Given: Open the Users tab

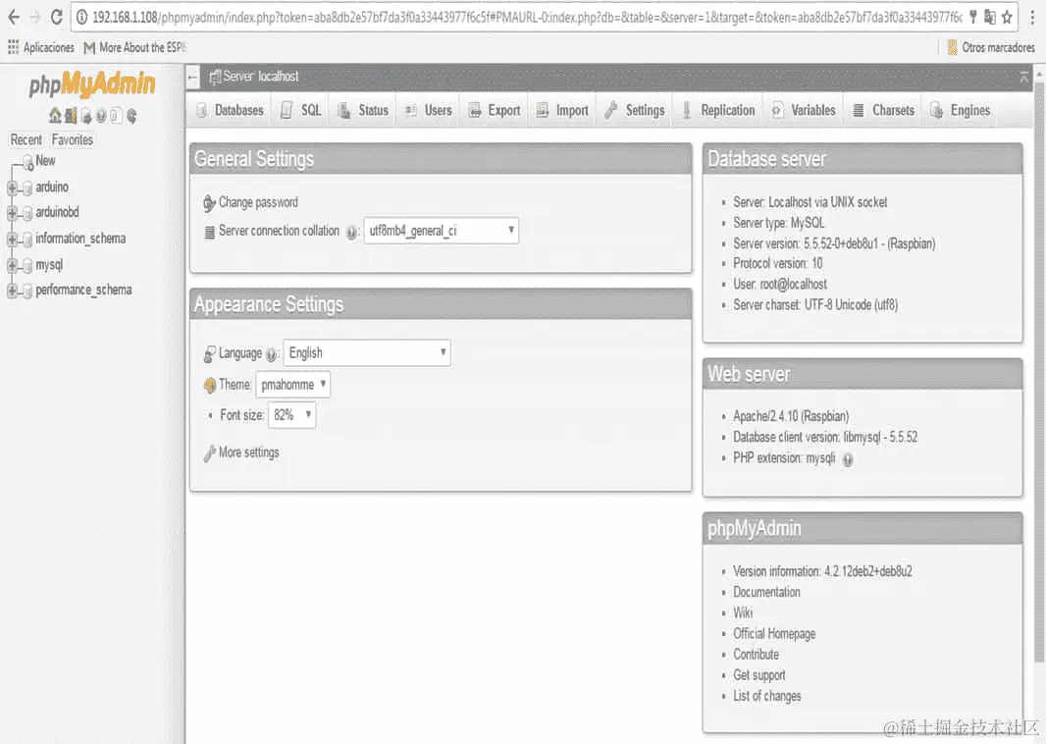Looking at the screenshot, I should (x=429, y=111).
